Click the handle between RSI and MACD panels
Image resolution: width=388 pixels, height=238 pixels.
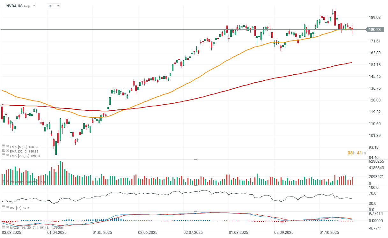[x=195, y=211]
